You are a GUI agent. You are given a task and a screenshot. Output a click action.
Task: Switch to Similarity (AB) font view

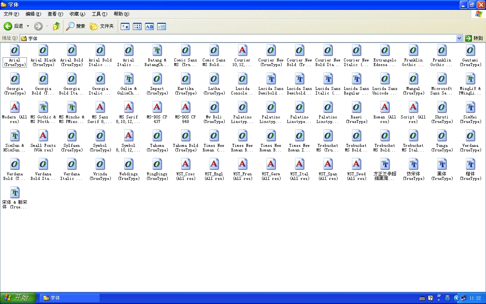[x=149, y=27]
